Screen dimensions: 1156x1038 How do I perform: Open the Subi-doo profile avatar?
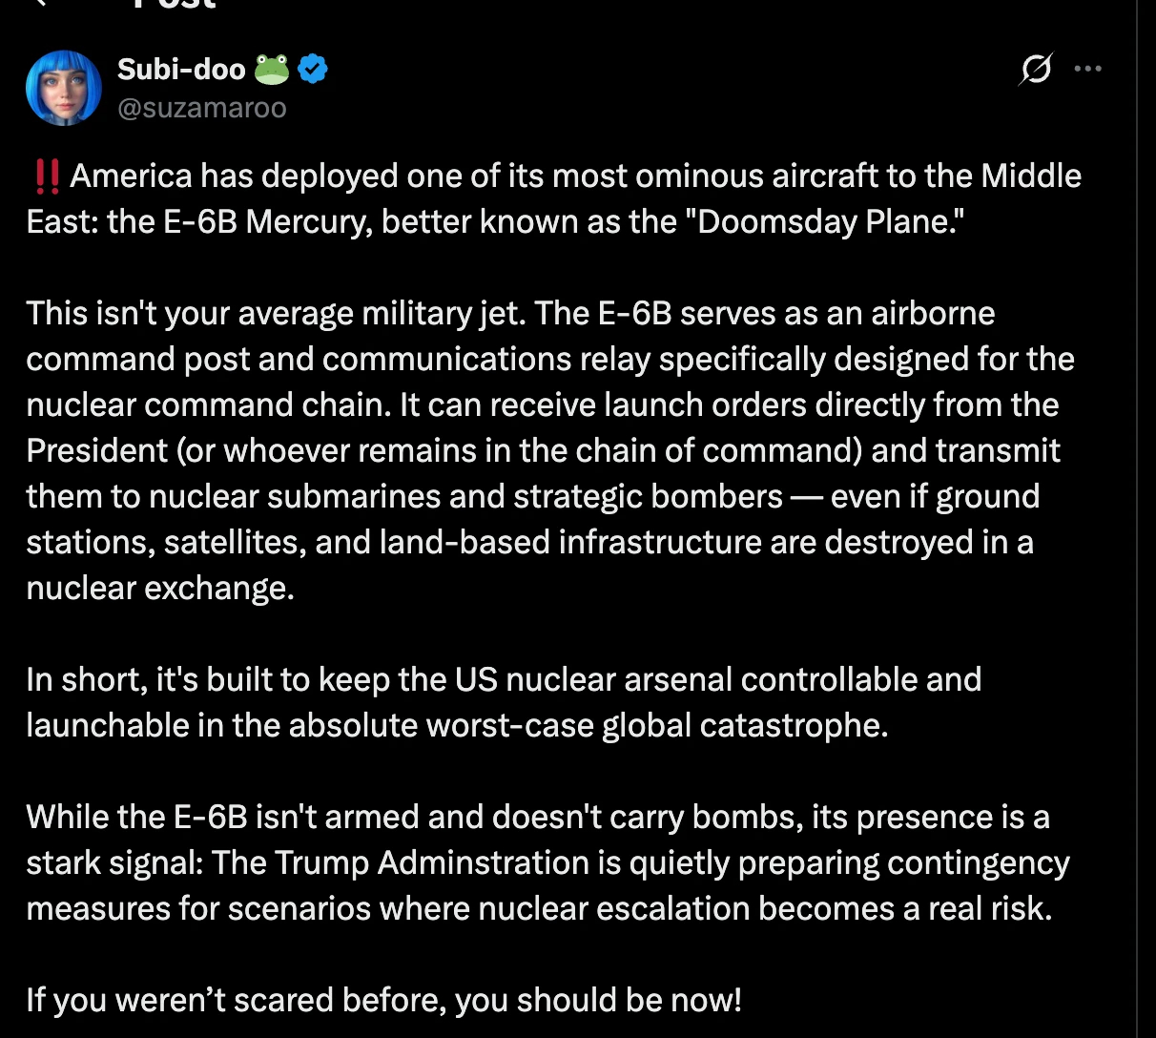[64, 88]
